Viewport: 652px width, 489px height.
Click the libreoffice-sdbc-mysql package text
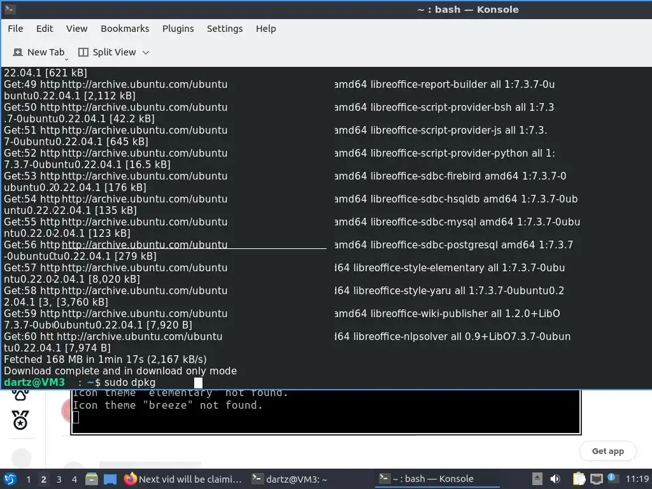point(423,222)
